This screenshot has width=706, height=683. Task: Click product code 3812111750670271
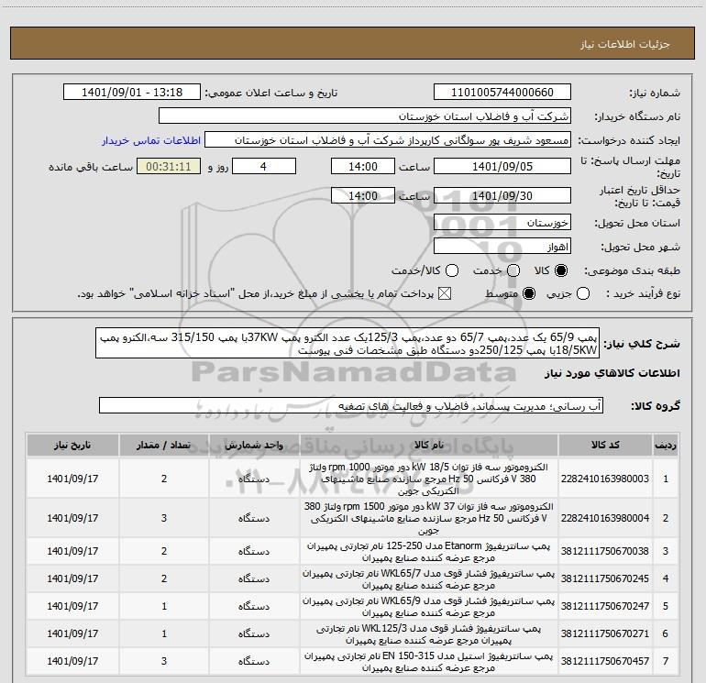pos(605,633)
